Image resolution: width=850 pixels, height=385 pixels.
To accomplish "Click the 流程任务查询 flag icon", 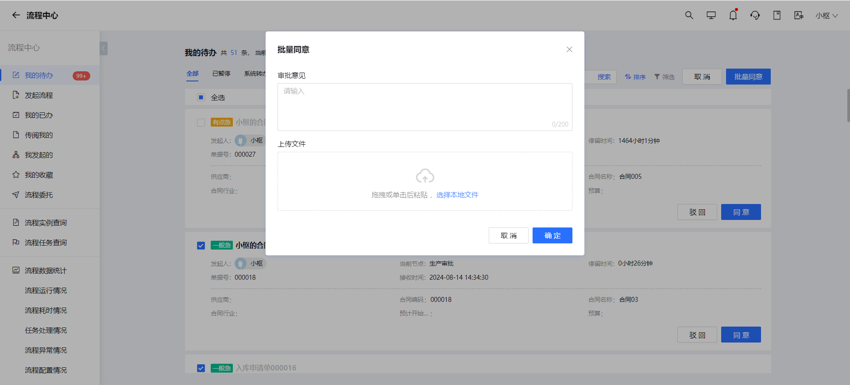I will [16, 242].
